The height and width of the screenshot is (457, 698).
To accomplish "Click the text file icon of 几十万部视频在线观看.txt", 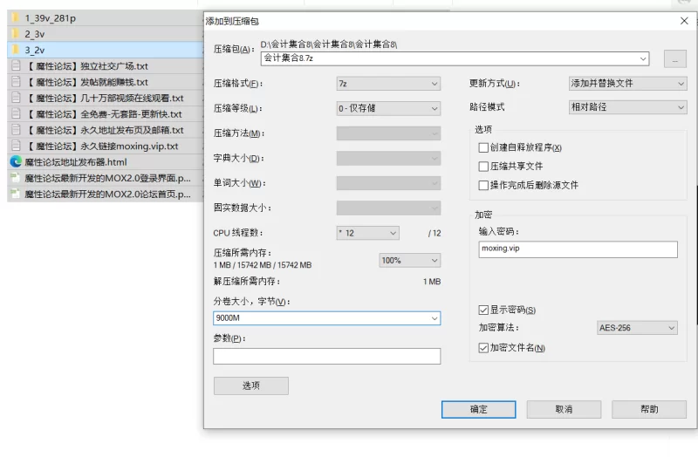I will click(x=16, y=98).
